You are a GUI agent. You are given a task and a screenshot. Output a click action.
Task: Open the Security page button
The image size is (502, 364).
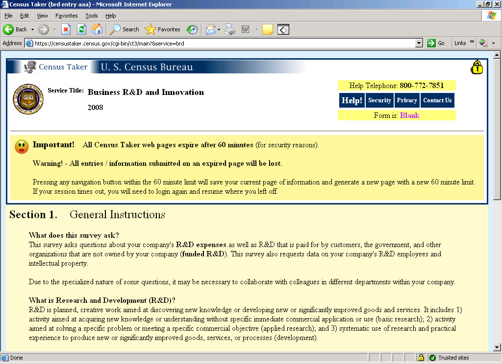pyautogui.click(x=380, y=100)
